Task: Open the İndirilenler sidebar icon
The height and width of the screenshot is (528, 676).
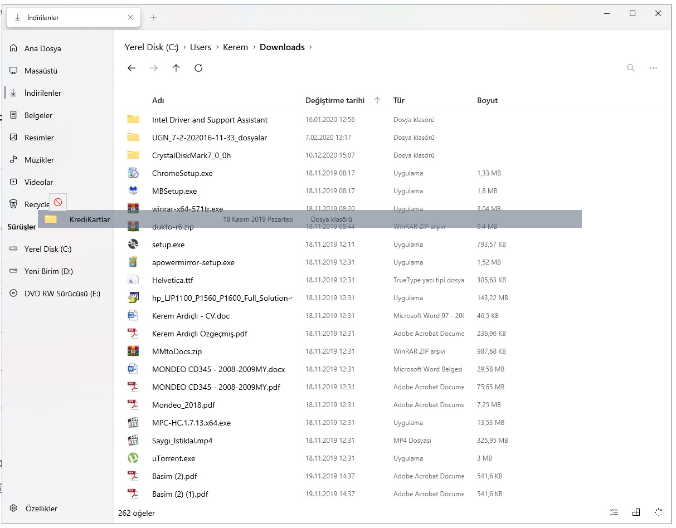Action: (43, 93)
